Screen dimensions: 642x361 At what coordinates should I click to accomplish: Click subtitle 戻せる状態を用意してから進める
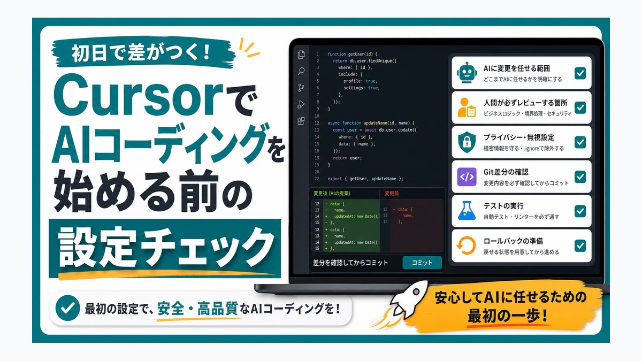[x=521, y=252]
